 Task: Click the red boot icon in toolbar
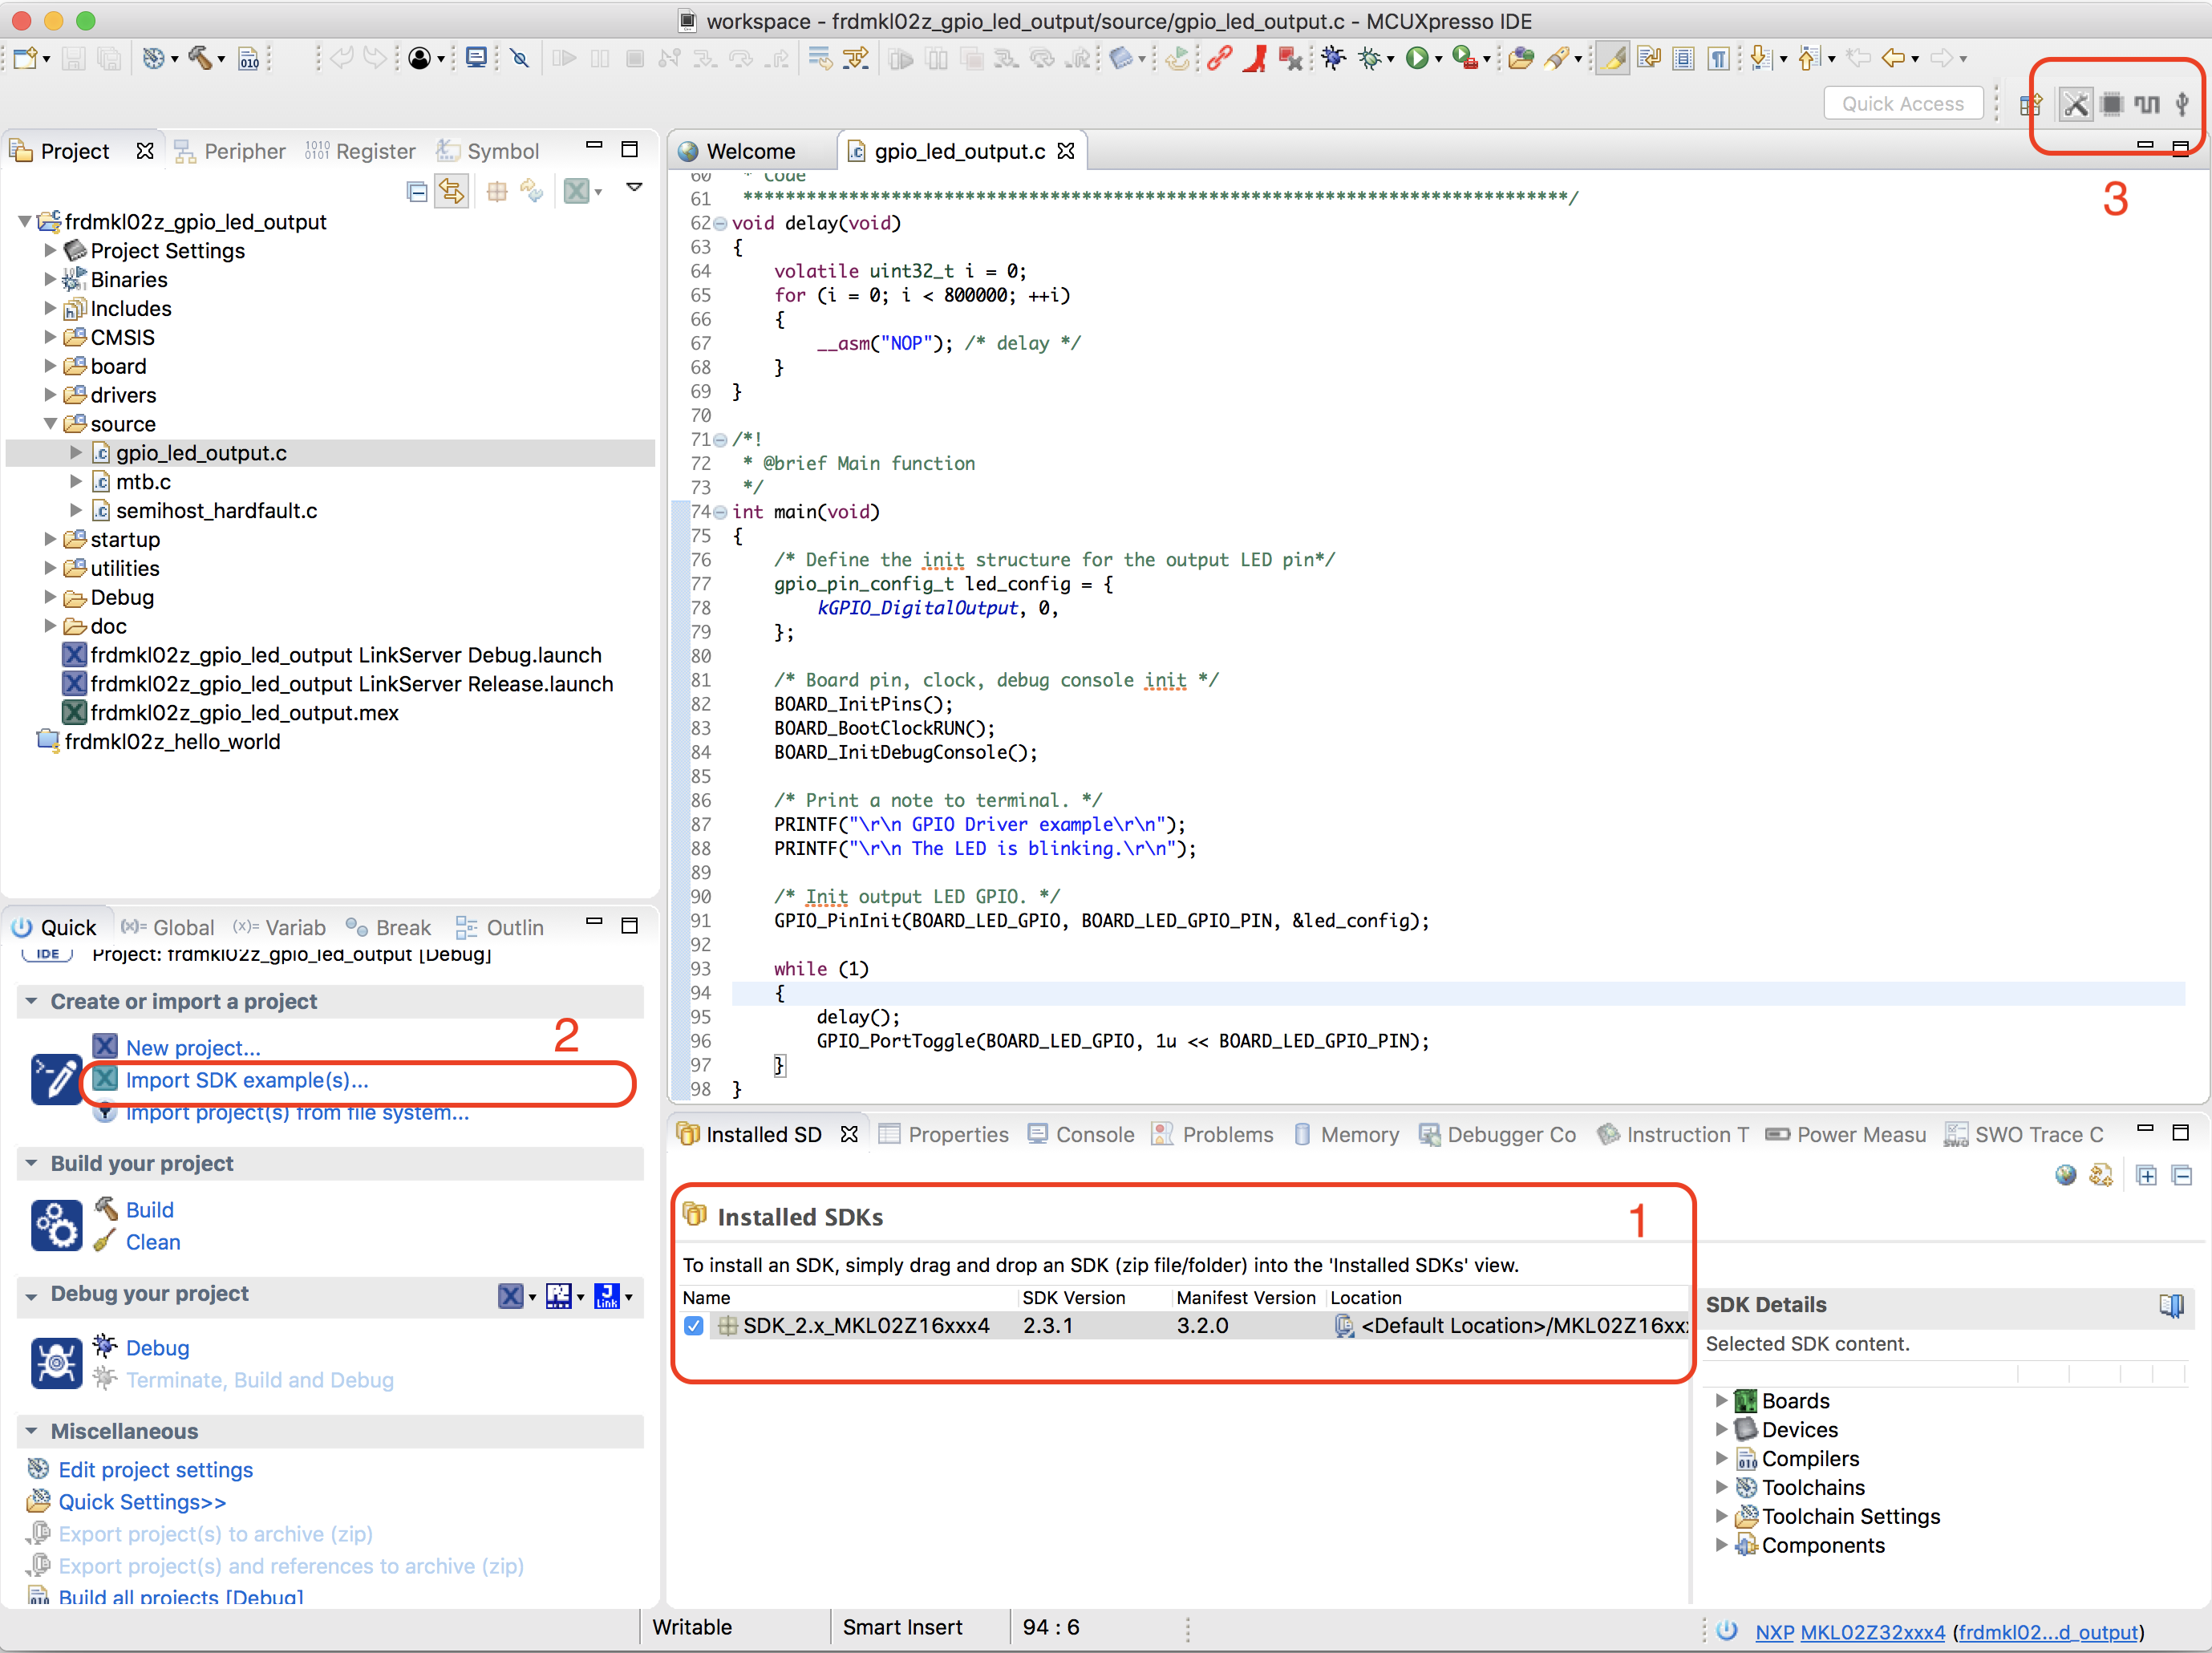pyautogui.click(x=1254, y=58)
